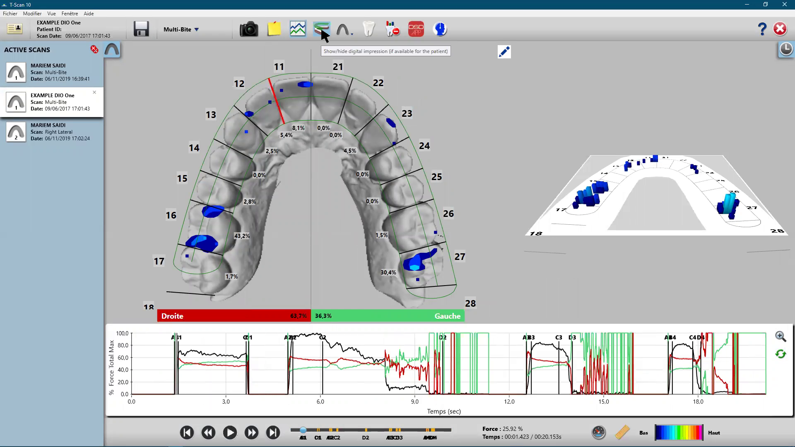Open the patient record card icon
The height and width of the screenshot is (447, 795).
[x=15, y=29]
